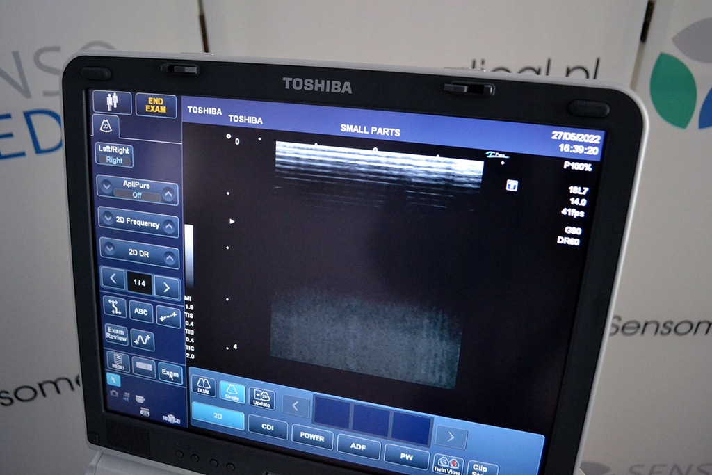Open Exam Review

[116, 334]
